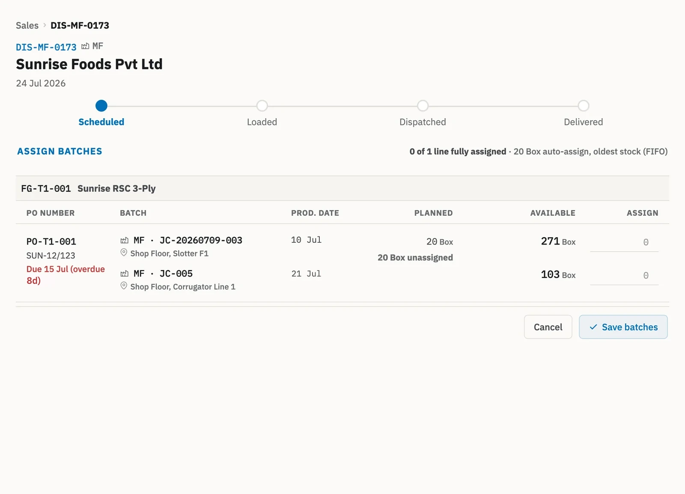Click production date 21 Jul
Image resolution: width=685 pixels, height=494 pixels.
point(306,274)
